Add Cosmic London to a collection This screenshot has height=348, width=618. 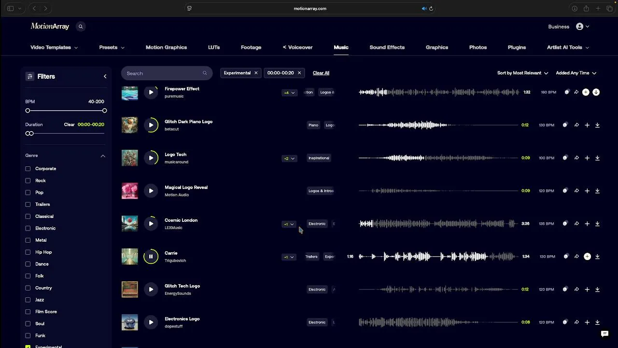tap(587, 224)
